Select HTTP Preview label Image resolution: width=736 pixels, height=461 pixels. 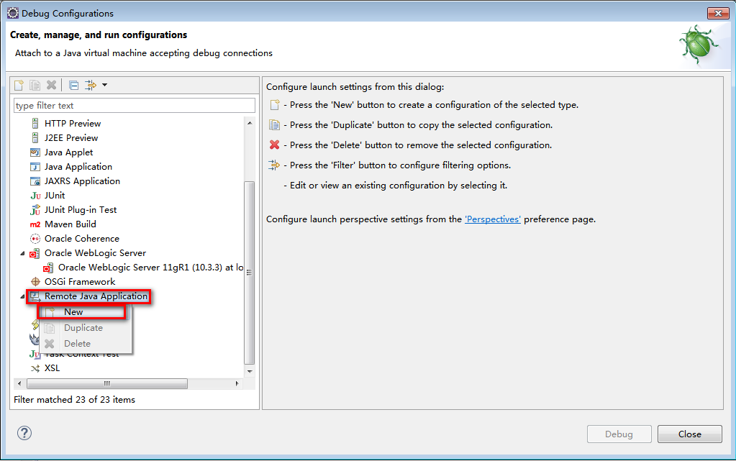[73, 124]
